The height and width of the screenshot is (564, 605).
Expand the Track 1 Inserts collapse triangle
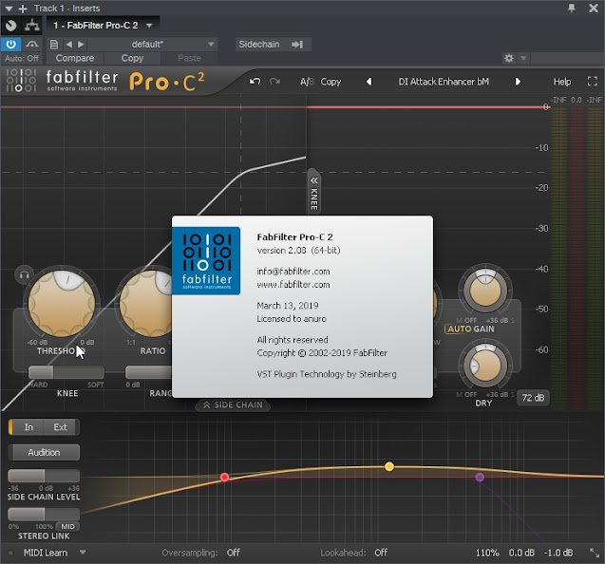(9, 9)
